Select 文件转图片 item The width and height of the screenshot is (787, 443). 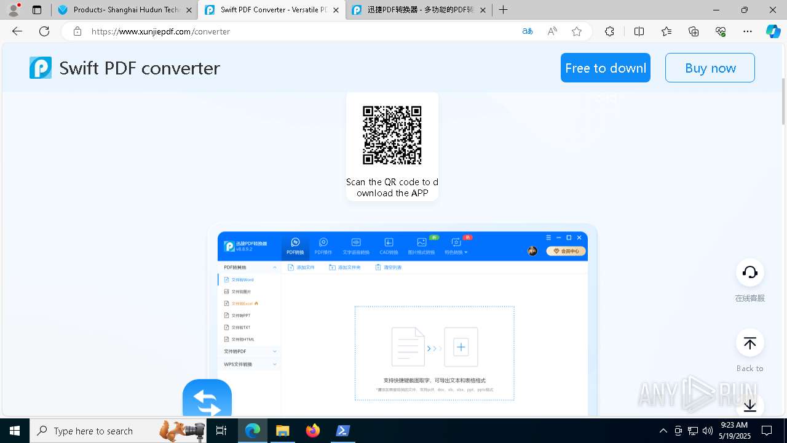point(249,292)
